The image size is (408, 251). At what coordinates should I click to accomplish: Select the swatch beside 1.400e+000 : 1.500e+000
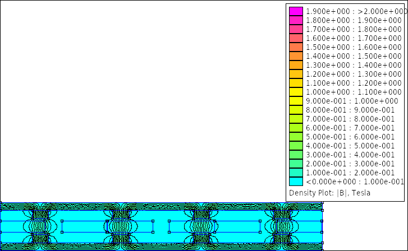click(296, 56)
